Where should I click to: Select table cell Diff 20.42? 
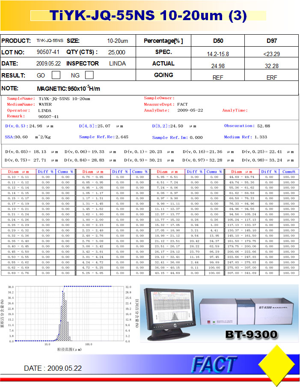(x=195, y=241)
